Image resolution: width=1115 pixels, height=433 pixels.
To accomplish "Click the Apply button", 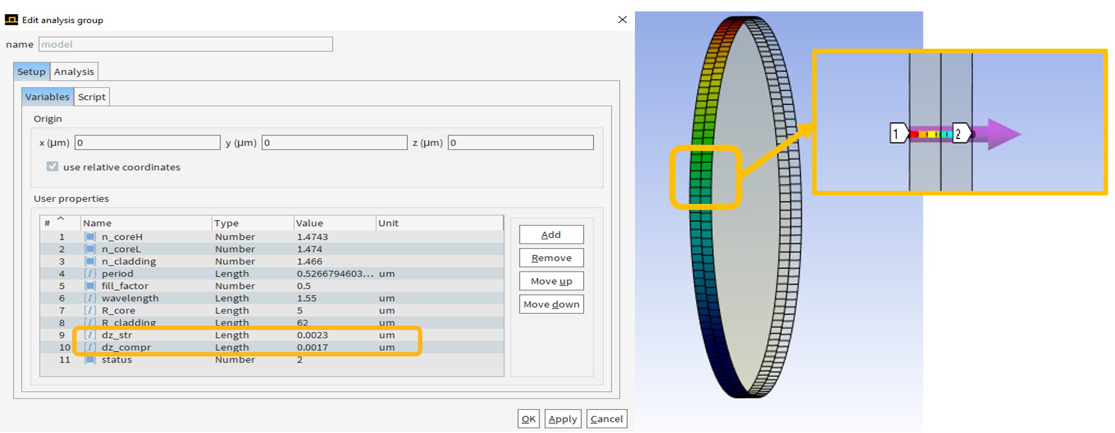I will pyautogui.click(x=563, y=419).
